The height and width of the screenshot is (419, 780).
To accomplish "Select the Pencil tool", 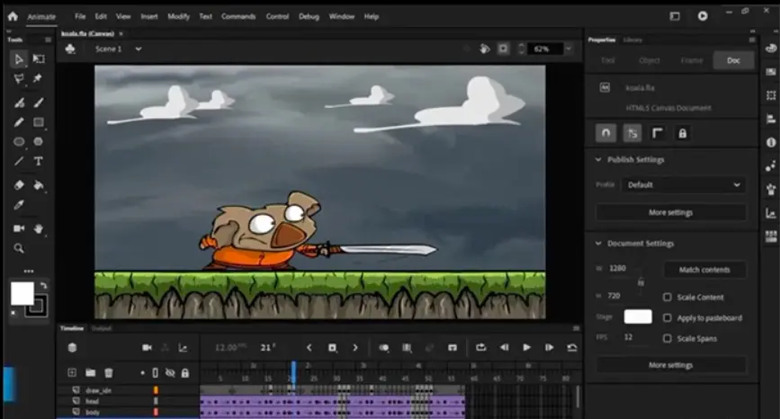I will click(x=19, y=122).
